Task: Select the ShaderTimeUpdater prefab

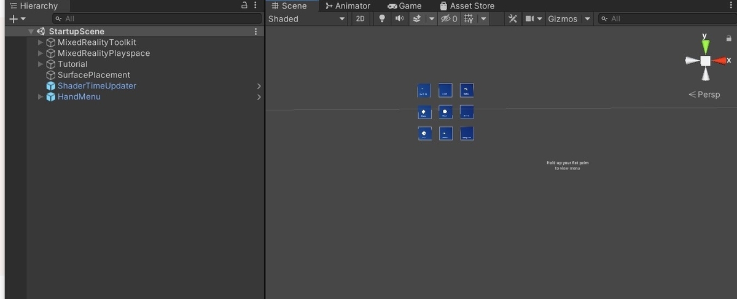Action: [97, 86]
